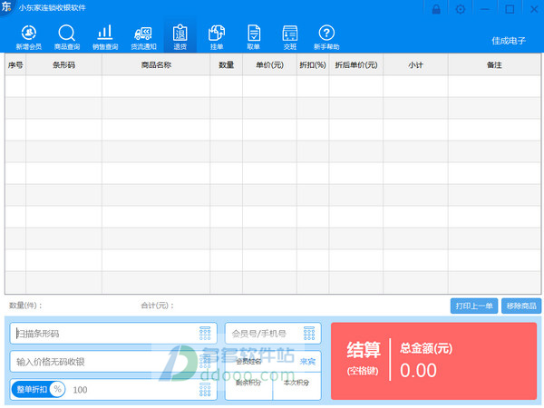Open keypad icon in whole-order discount field
This screenshot has width=544, height=408.
[x=205, y=390]
